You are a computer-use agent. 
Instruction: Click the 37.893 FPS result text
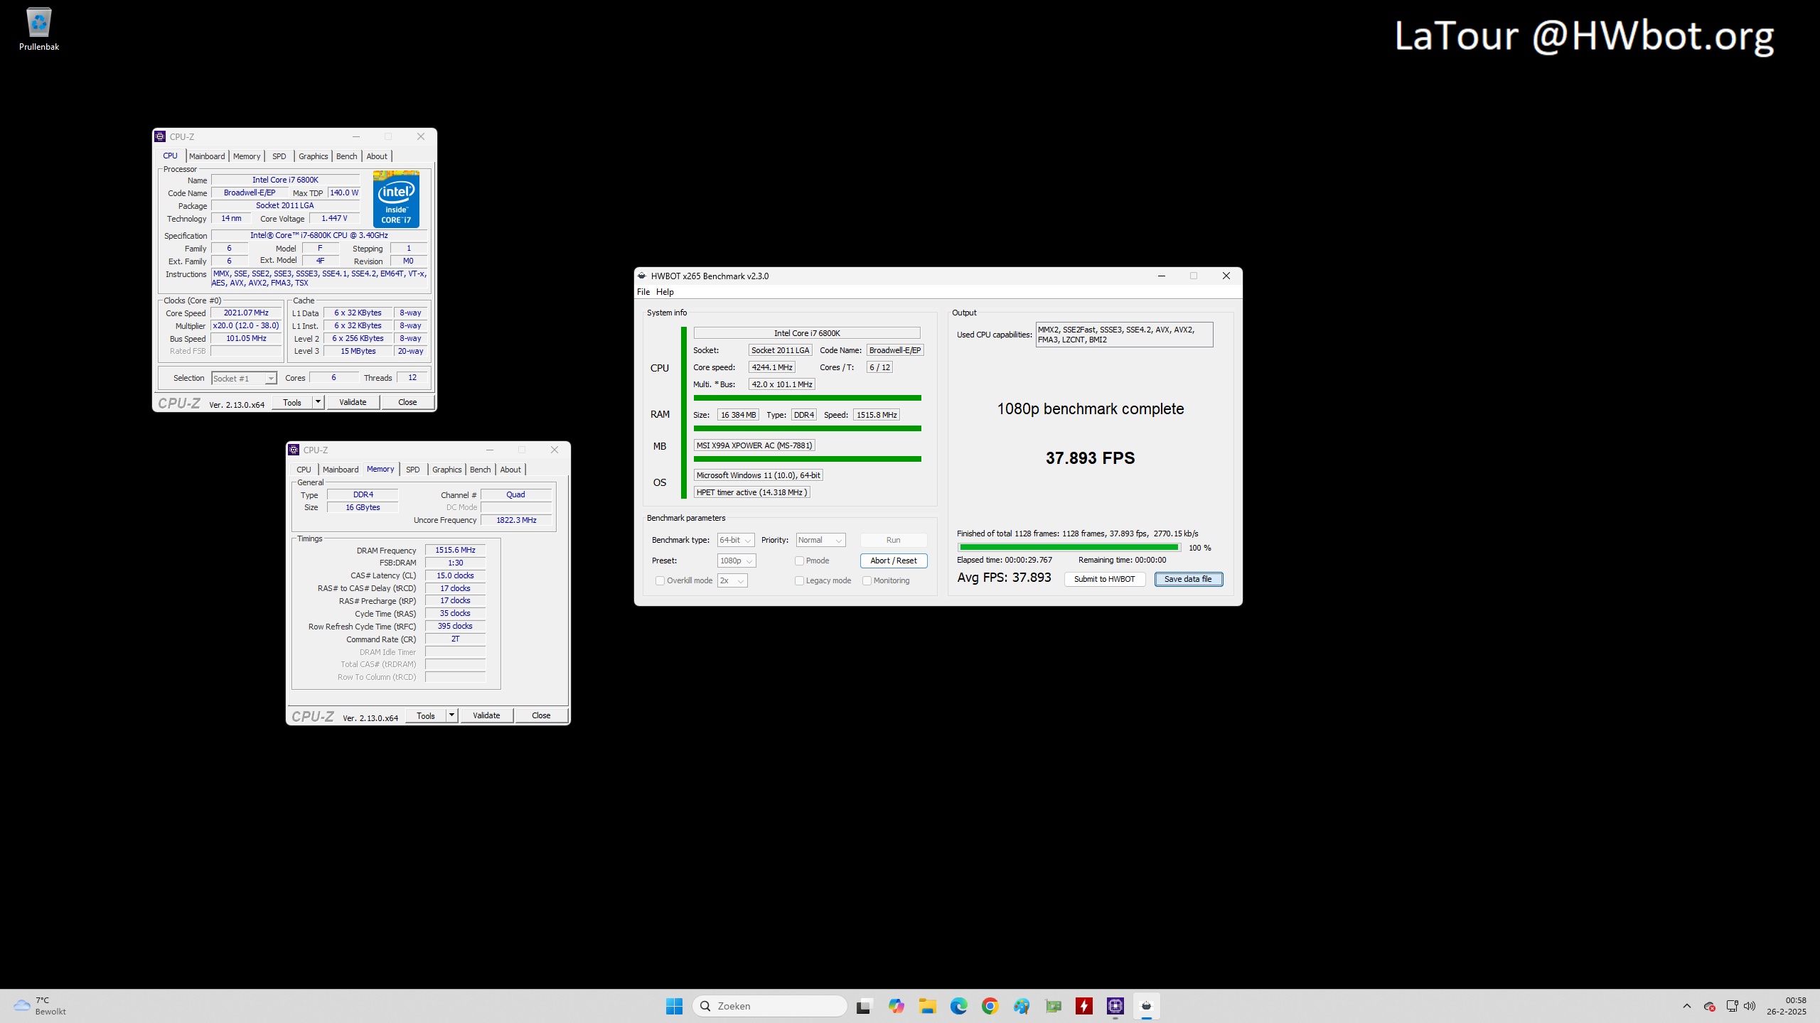[1090, 458]
